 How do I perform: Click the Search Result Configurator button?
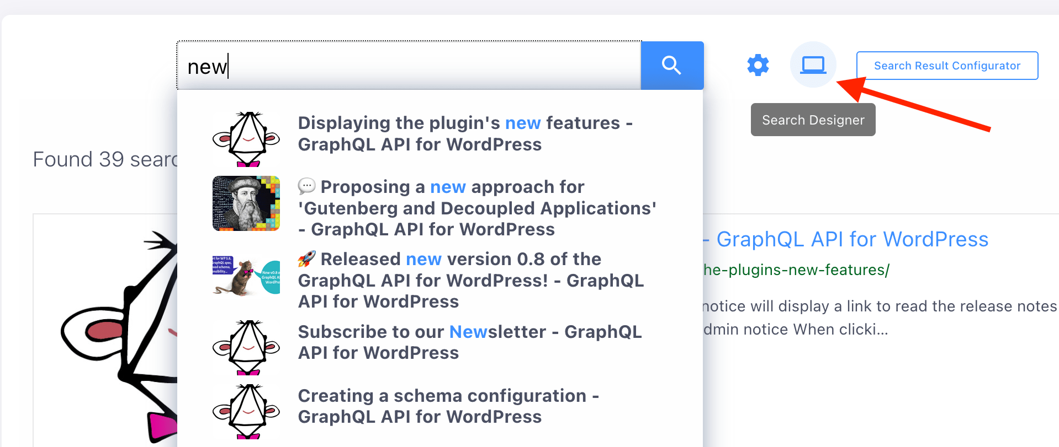click(x=947, y=66)
